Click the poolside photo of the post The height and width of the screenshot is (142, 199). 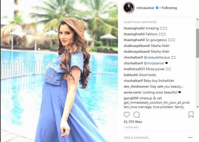59,71
